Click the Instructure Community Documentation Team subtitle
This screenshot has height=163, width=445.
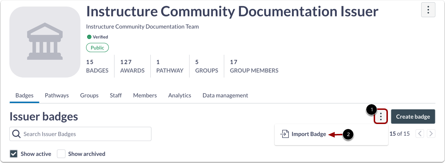point(142,27)
